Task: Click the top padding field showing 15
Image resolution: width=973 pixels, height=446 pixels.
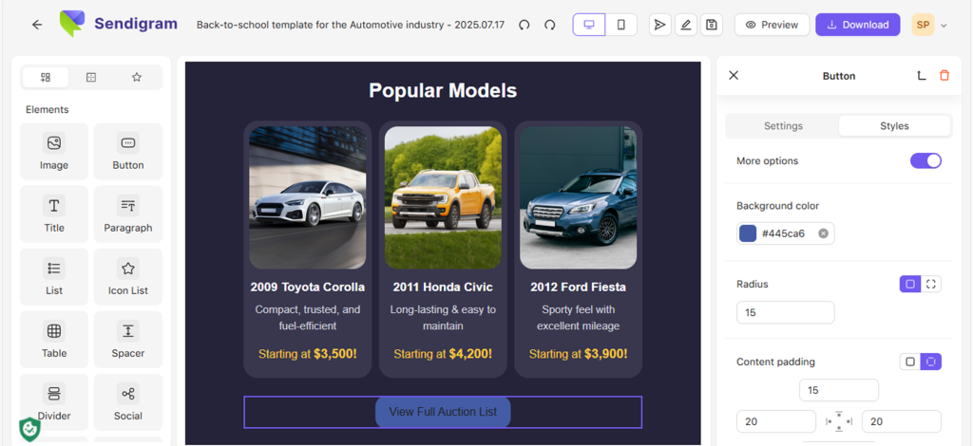Action: coord(839,390)
